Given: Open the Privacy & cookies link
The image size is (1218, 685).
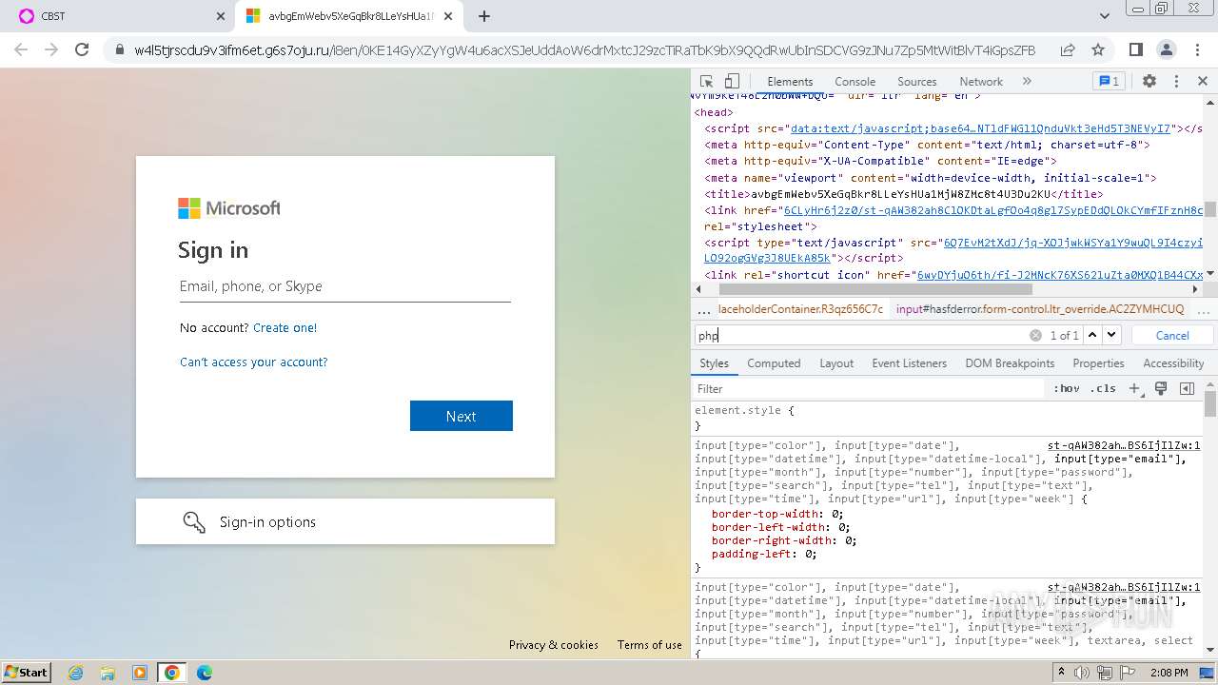Looking at the screenshot, I should click(x=554, y=644).
